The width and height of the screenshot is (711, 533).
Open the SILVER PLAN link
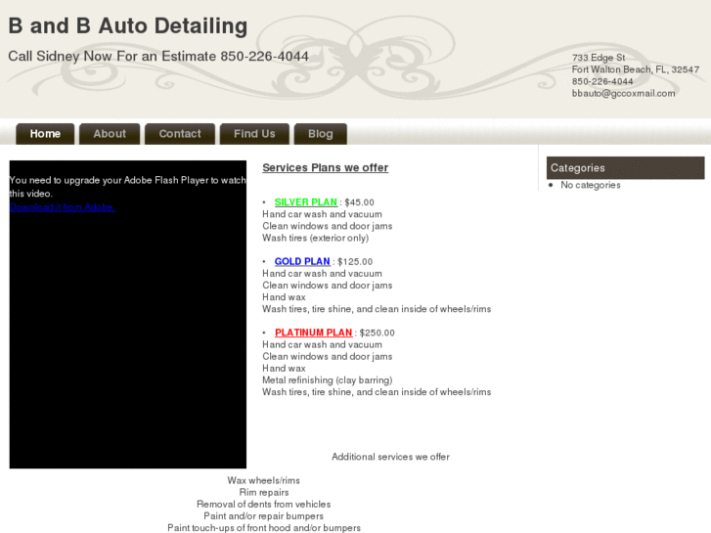coord(305,202)
